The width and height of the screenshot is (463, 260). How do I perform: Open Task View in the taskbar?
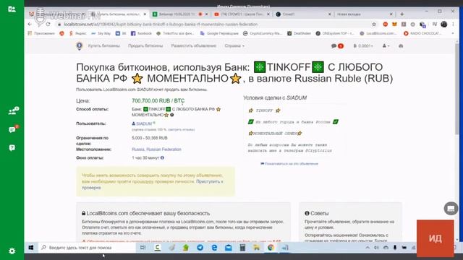coord(143,248)
